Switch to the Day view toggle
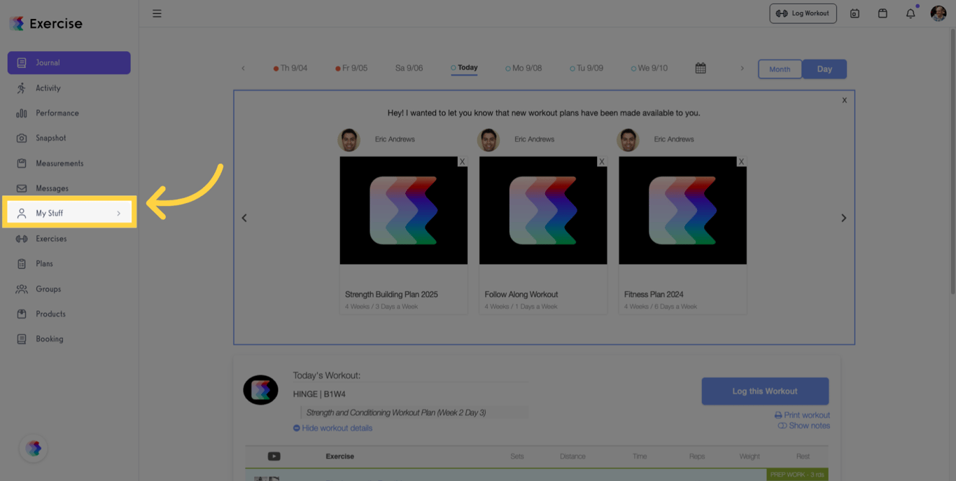 click(x=824, y=69)
